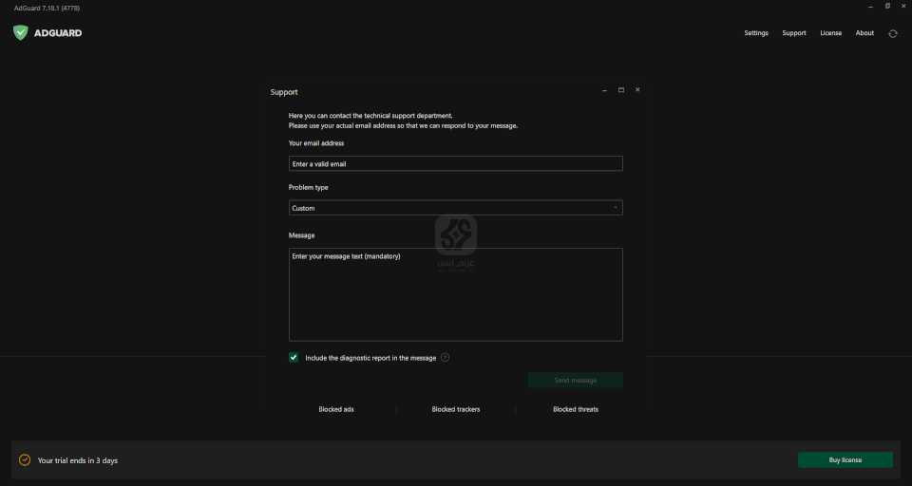Screen dimensions: 912x486
Task: Click 'Include the diagnostic report in the message' label
Action: click(370, 358)
